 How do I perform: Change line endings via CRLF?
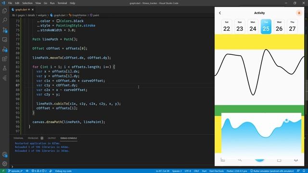point(196,171)
